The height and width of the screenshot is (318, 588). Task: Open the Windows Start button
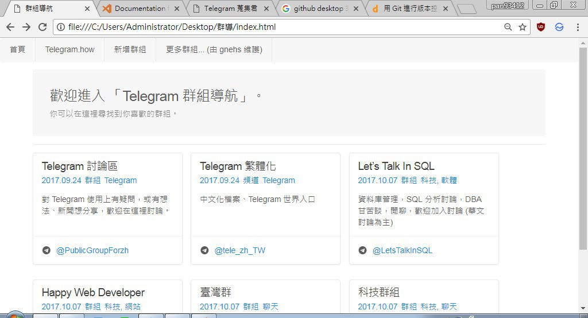(14, 315)
